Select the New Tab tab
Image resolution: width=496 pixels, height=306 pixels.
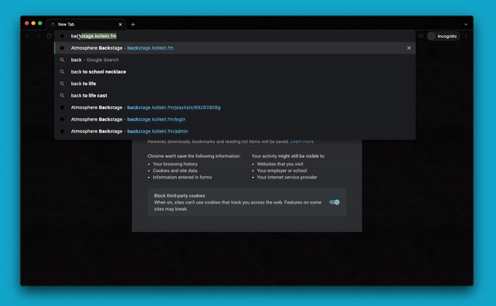click(x=86, y=24)
